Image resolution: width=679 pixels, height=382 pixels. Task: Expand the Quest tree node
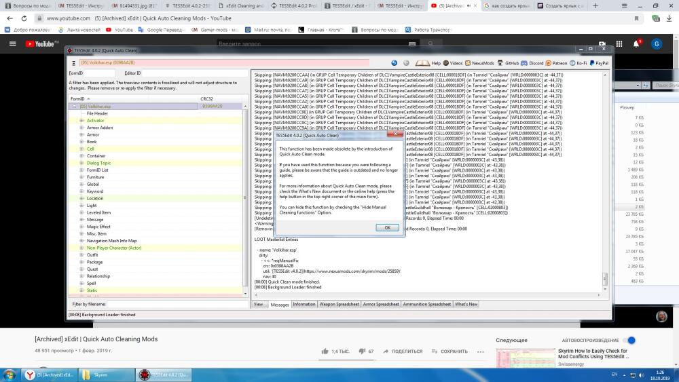81,269
